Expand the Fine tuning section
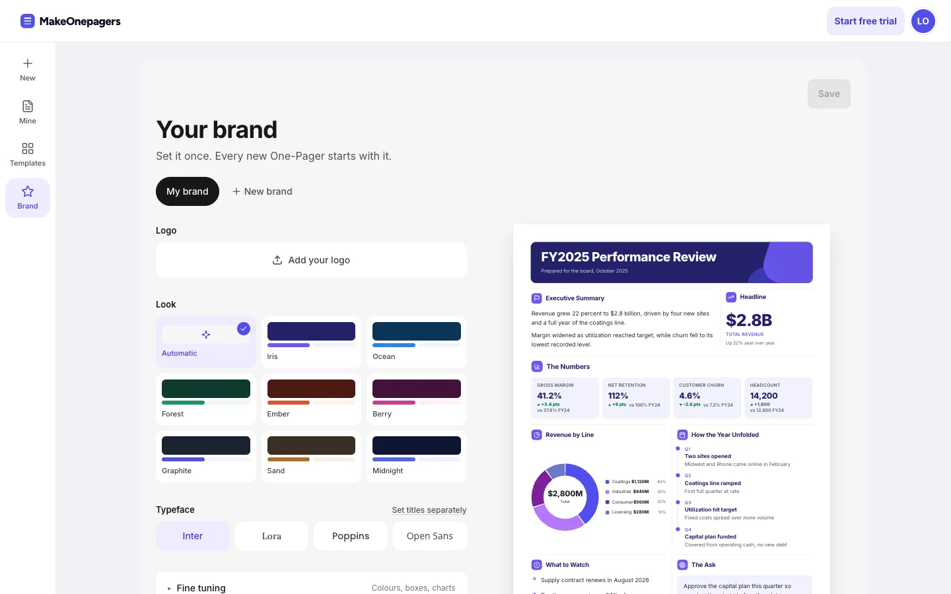951x594 pixels. tap(311, 587)
